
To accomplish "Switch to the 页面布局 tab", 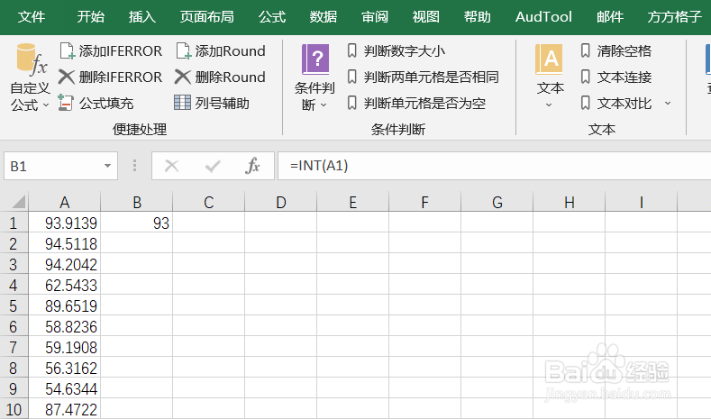I will [x=206, y=17].
